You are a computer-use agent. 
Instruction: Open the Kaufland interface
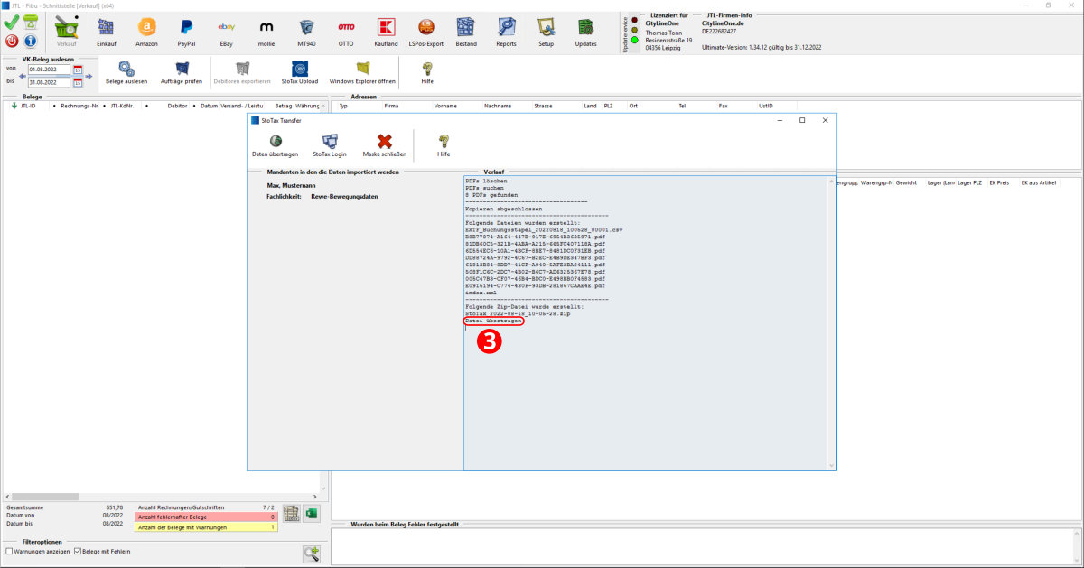[386, 29]
